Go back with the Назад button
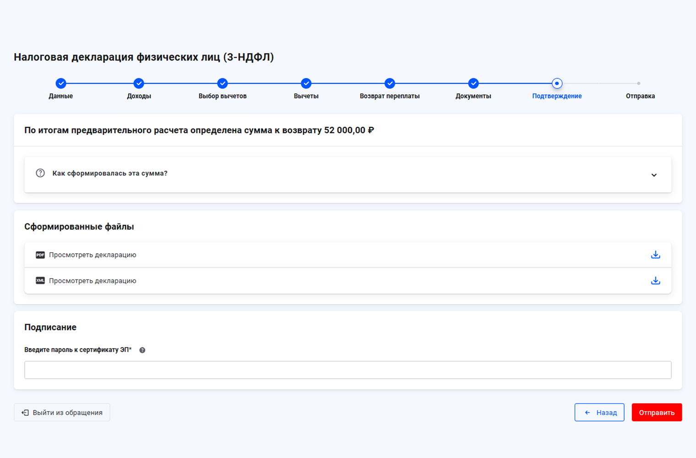Screen dimensions: 696x458 [x=599, y=413]
